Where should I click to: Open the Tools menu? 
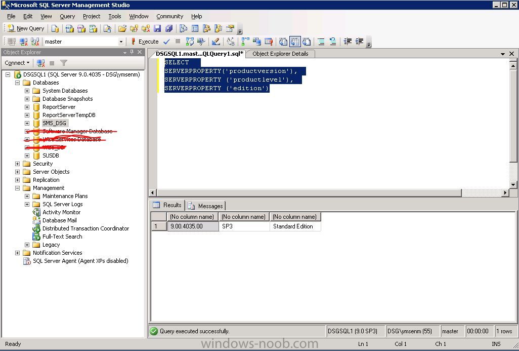coord(114,16)
